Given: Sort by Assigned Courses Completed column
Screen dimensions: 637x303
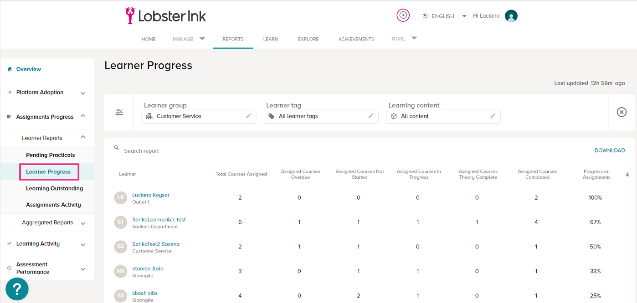Looking at the screenshot, I should [537, 174].
